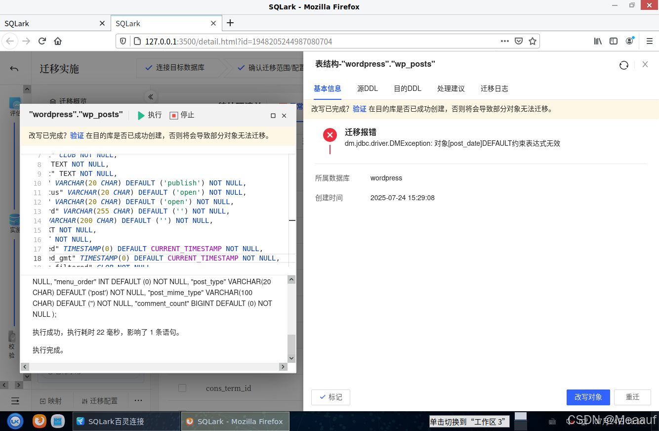Click the Firefox forward navigation button
The width and height of the screenshot is (659, 431).
pyautogui.click(x=26, y=41)
